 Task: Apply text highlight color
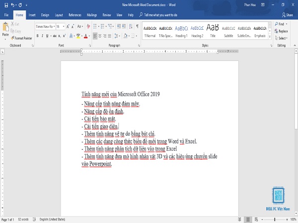[x=78, y=36]
